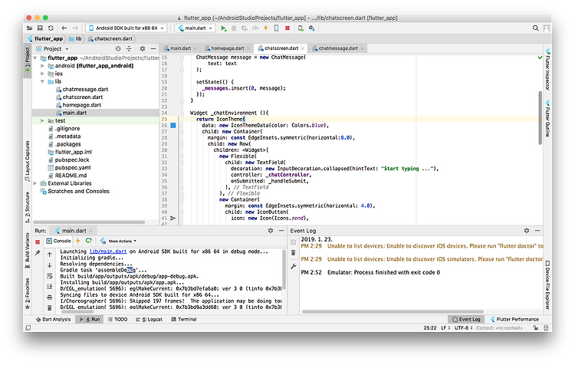Expand the android folder in tree
This screenshot has height=365, width=575.
(x=42, y=66)
